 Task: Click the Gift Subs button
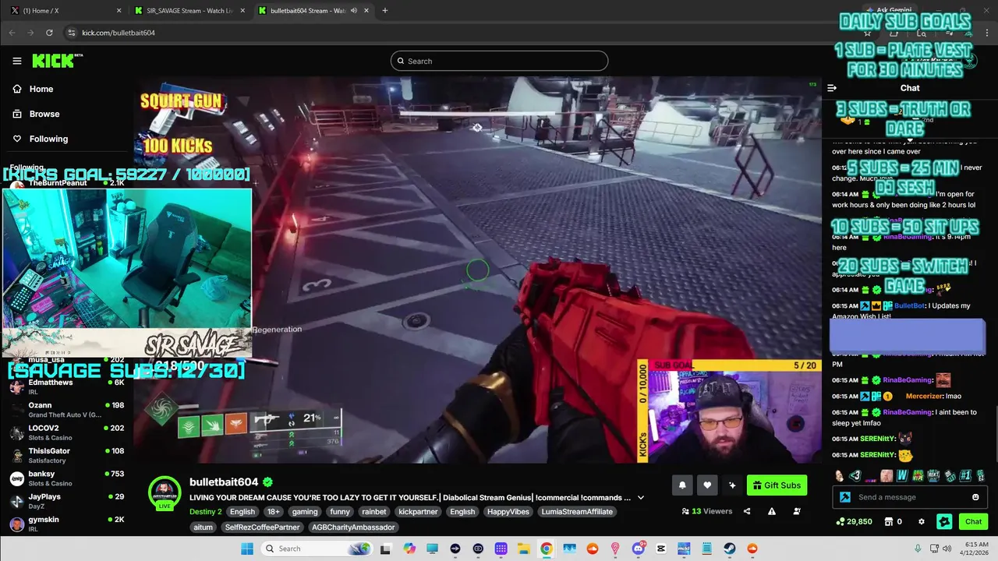[x=777, y=485]
